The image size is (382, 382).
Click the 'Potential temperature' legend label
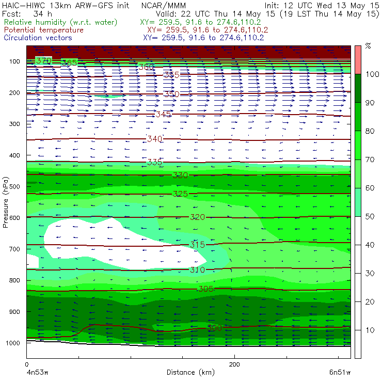pos(44,30)
